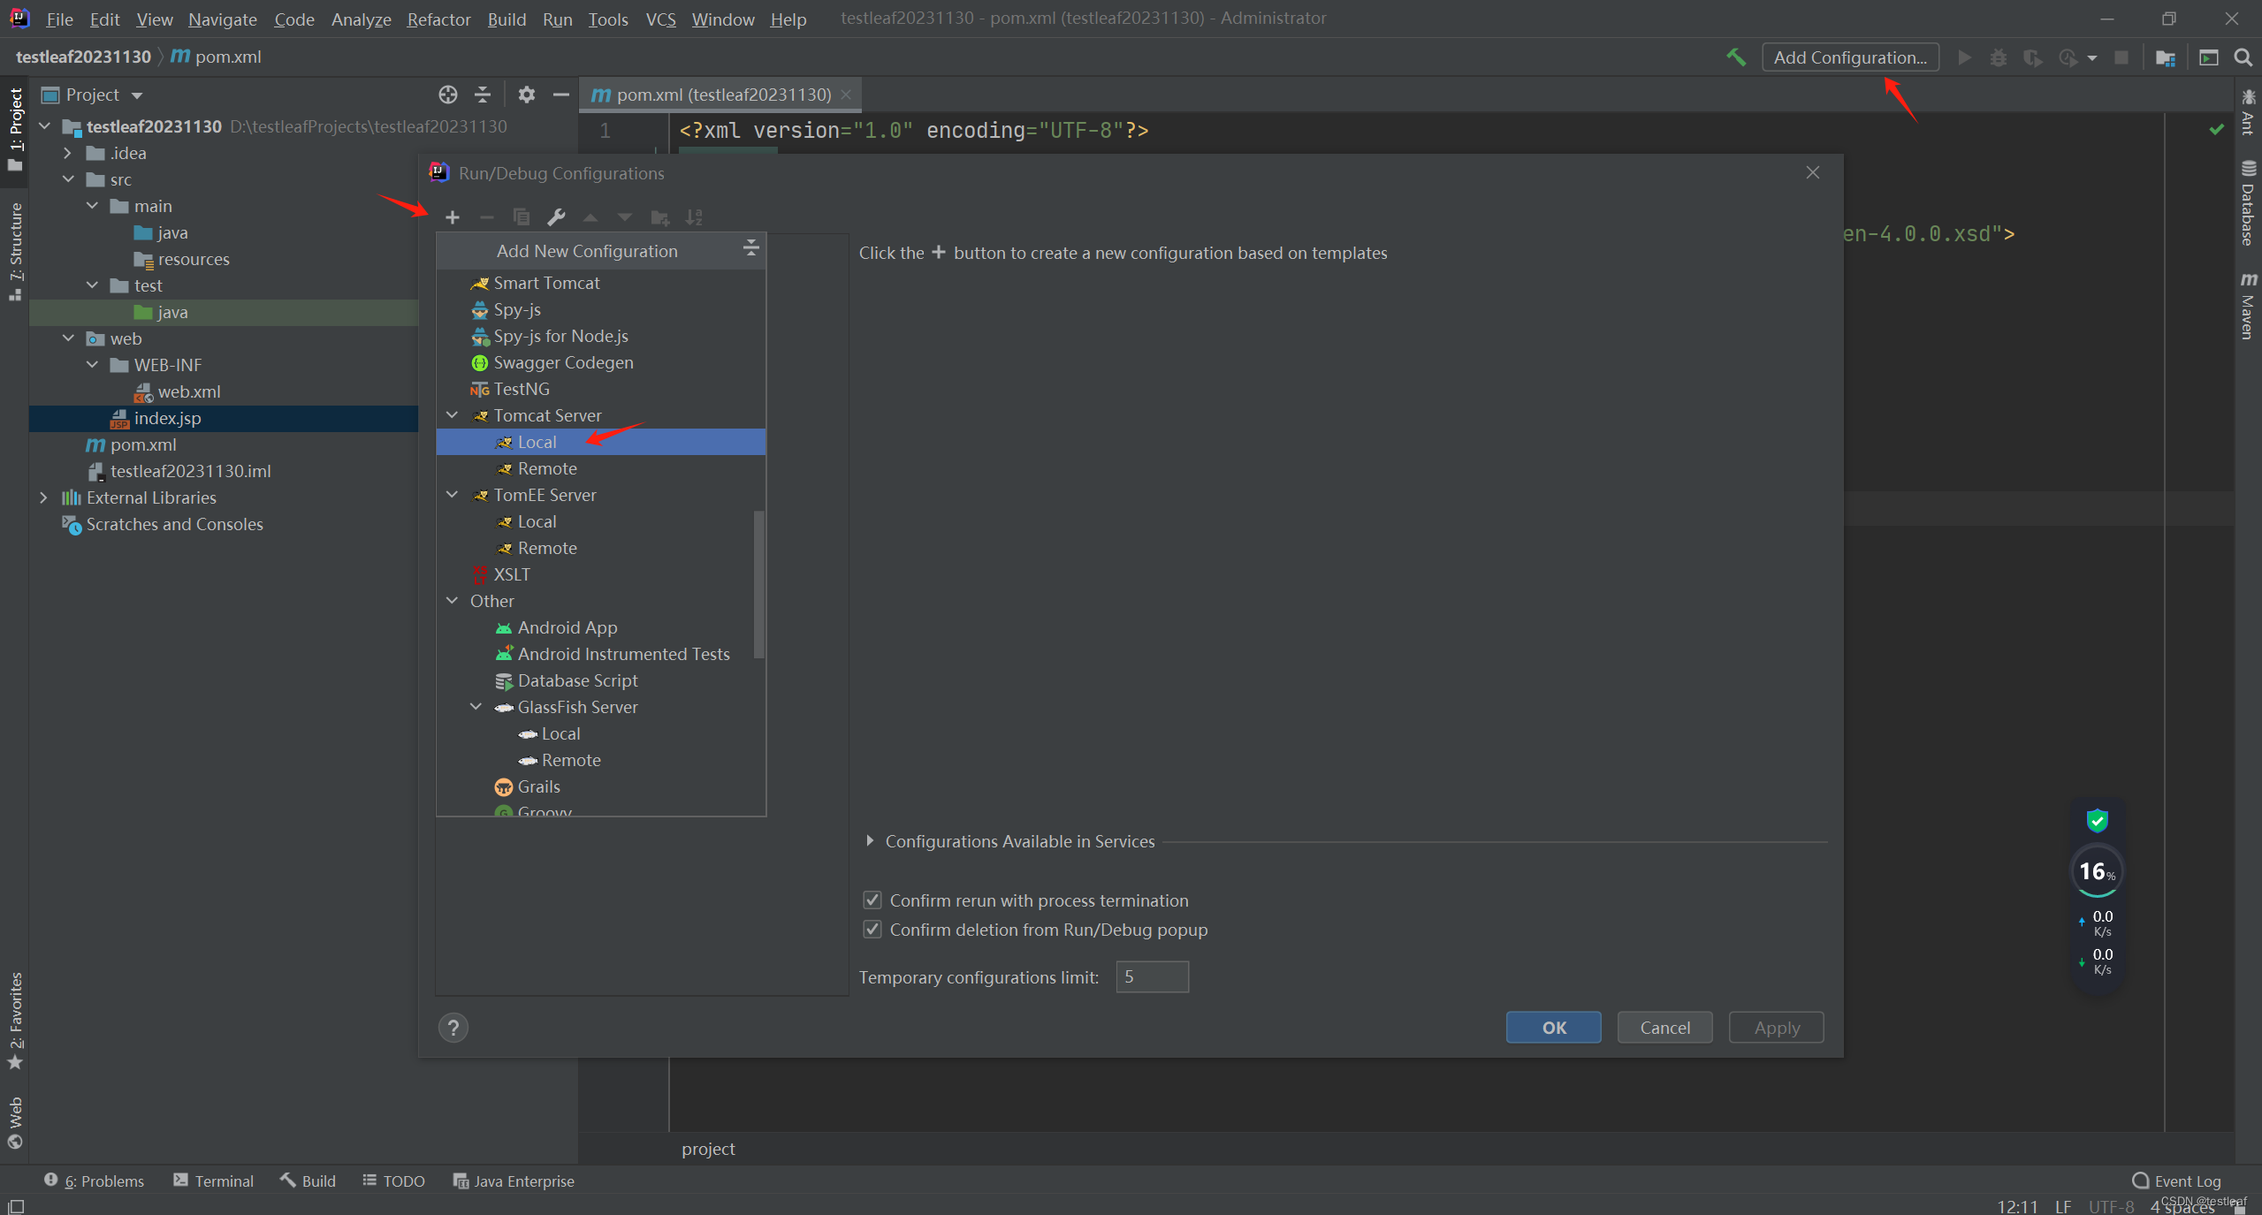Expand External Libraries in project tree
This screenshot has height=1215, width=2262.
(x=43, y=497)
